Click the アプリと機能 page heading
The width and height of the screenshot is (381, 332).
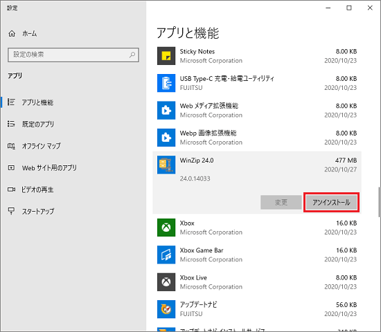pyautogui.click(x=188, y=33)
